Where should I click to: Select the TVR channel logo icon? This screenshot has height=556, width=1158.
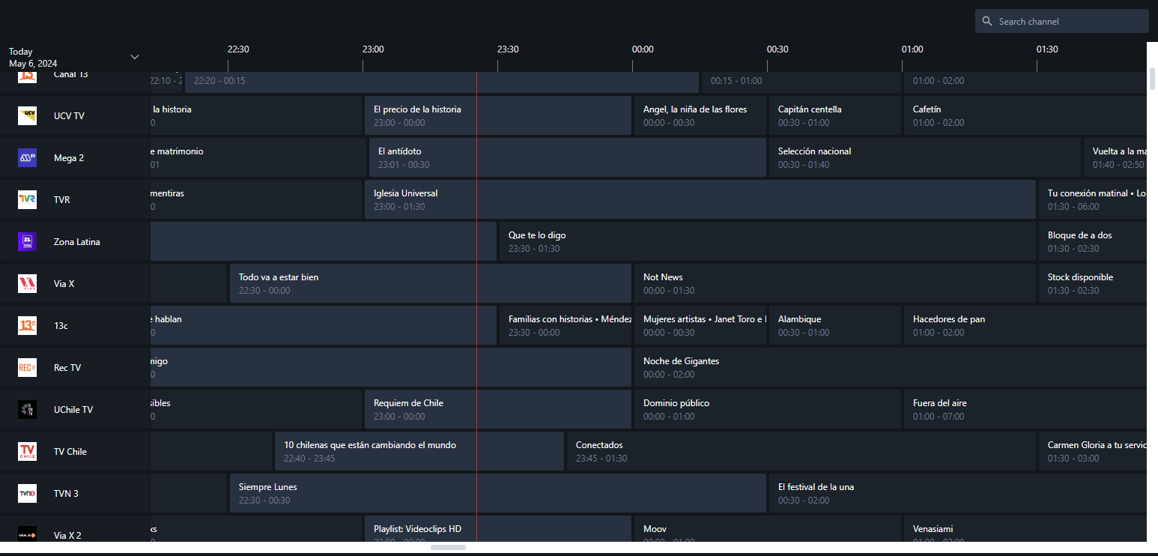tap(27, 199)
